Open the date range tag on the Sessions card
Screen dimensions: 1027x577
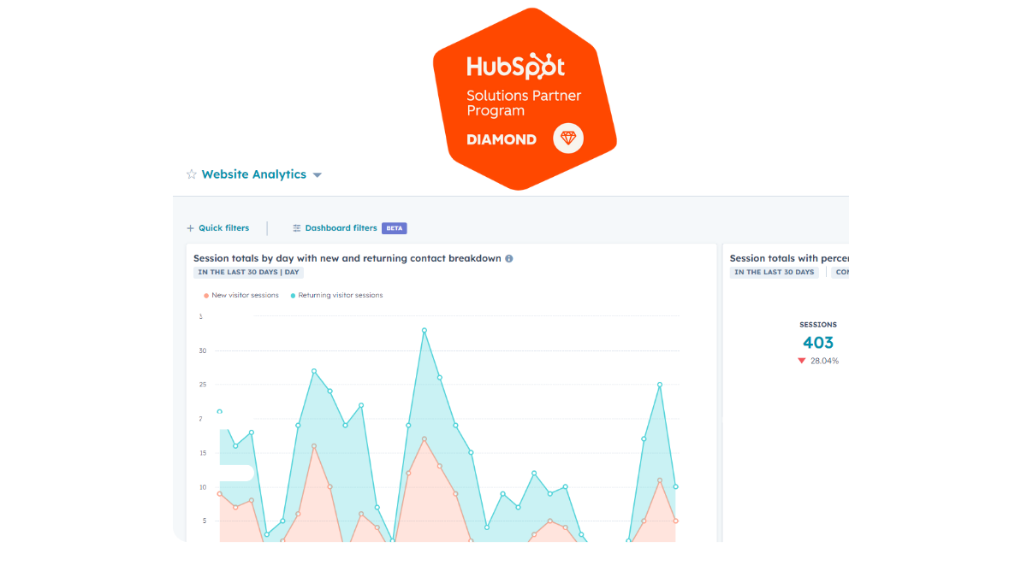[x=774, y=273]
